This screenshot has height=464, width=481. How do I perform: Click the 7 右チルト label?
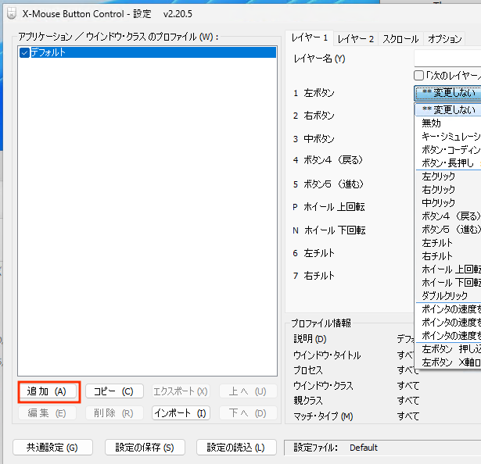pos(314,276)
